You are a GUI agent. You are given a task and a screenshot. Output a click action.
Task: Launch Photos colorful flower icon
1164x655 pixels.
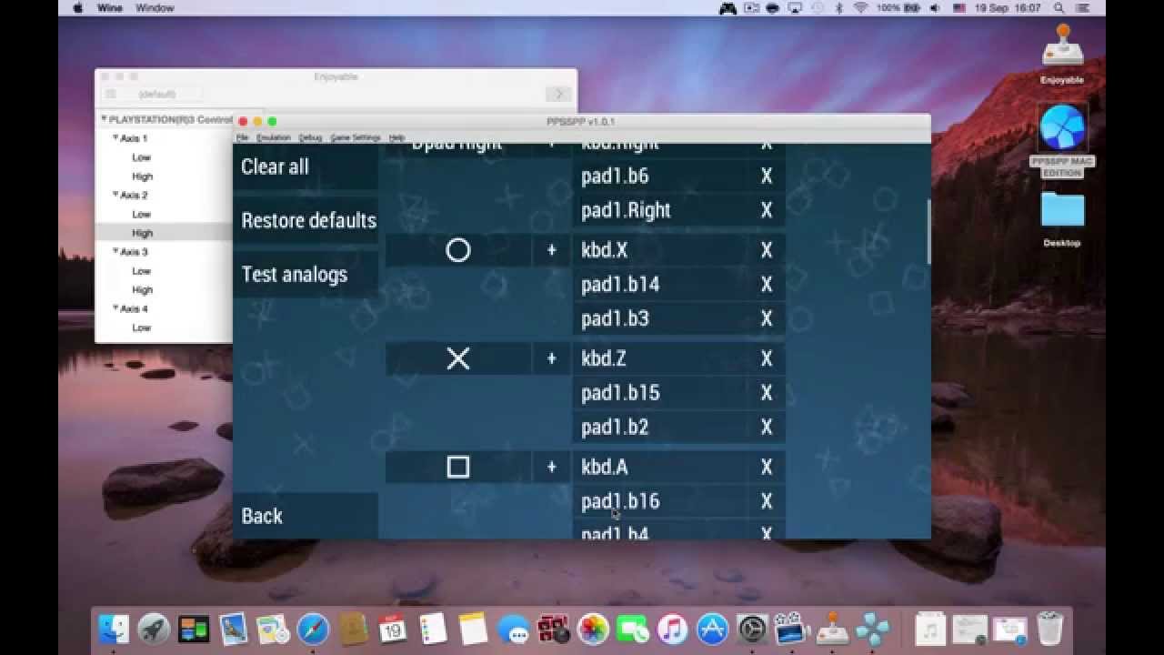[593, 629]
